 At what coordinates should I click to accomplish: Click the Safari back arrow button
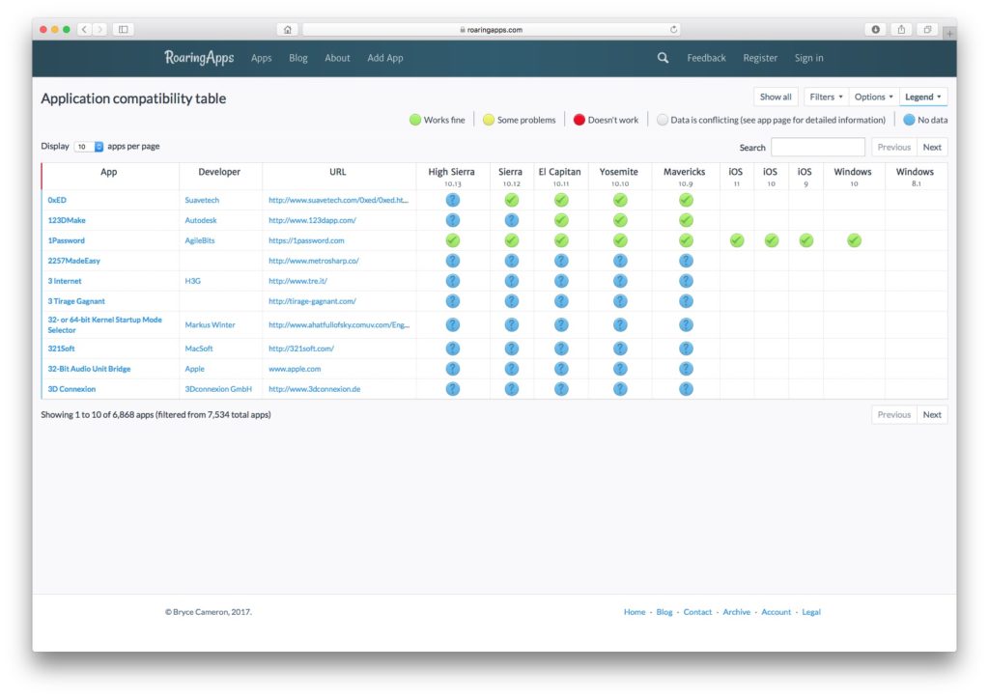(85, 29)
